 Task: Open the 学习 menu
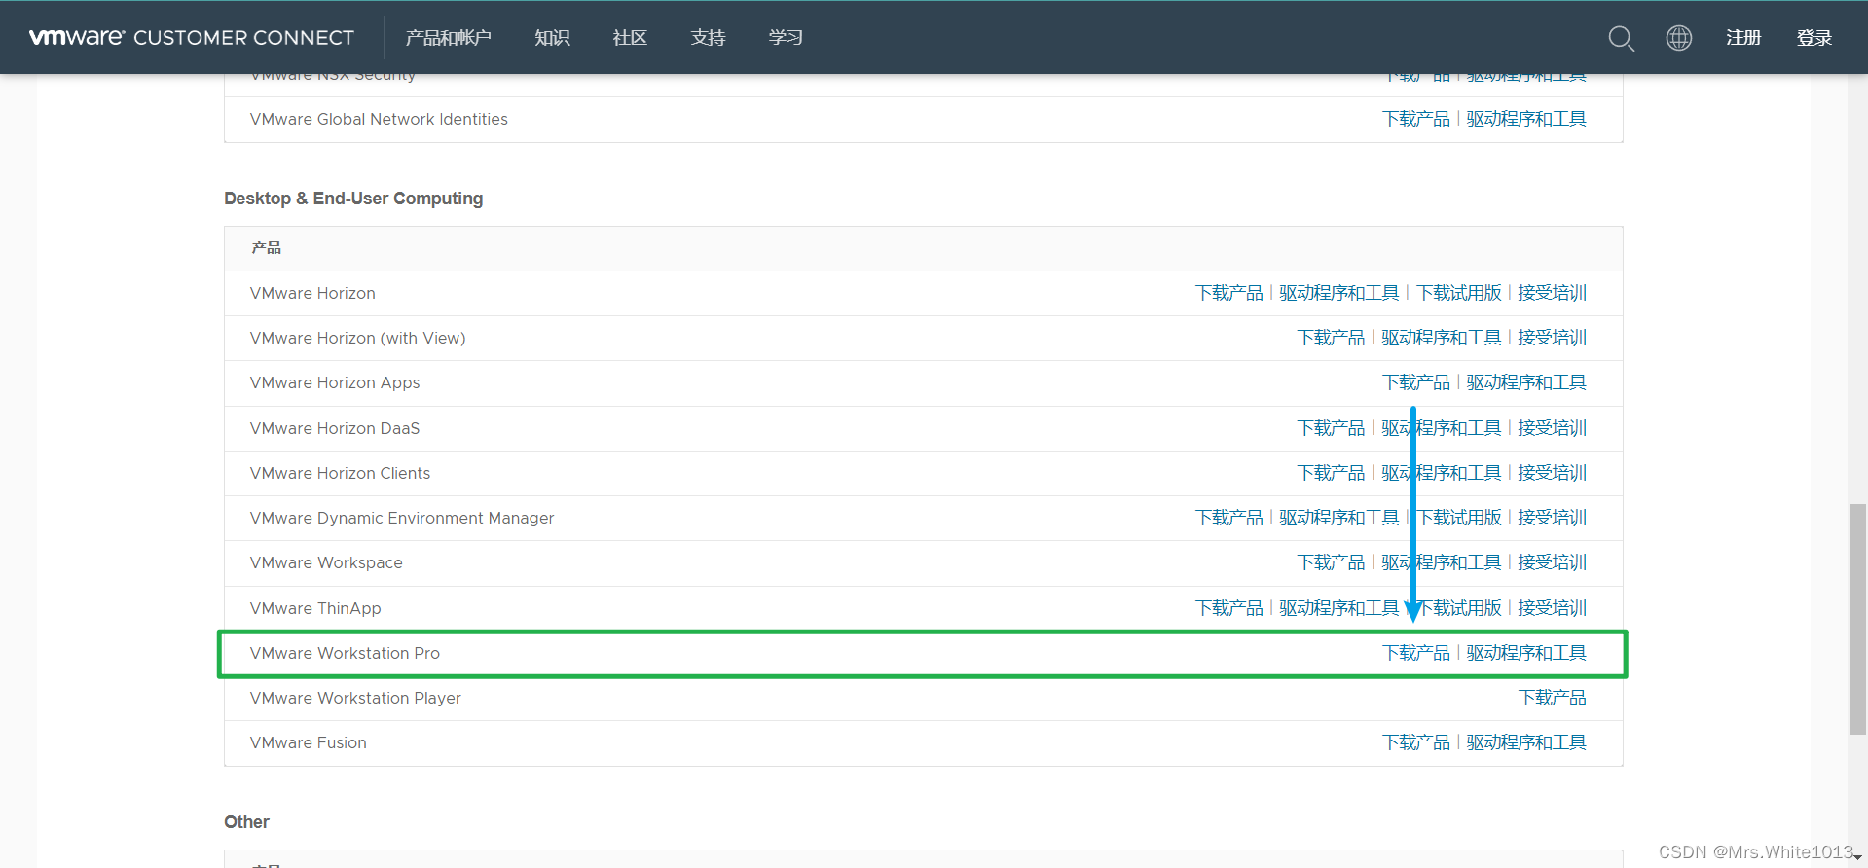786,38
